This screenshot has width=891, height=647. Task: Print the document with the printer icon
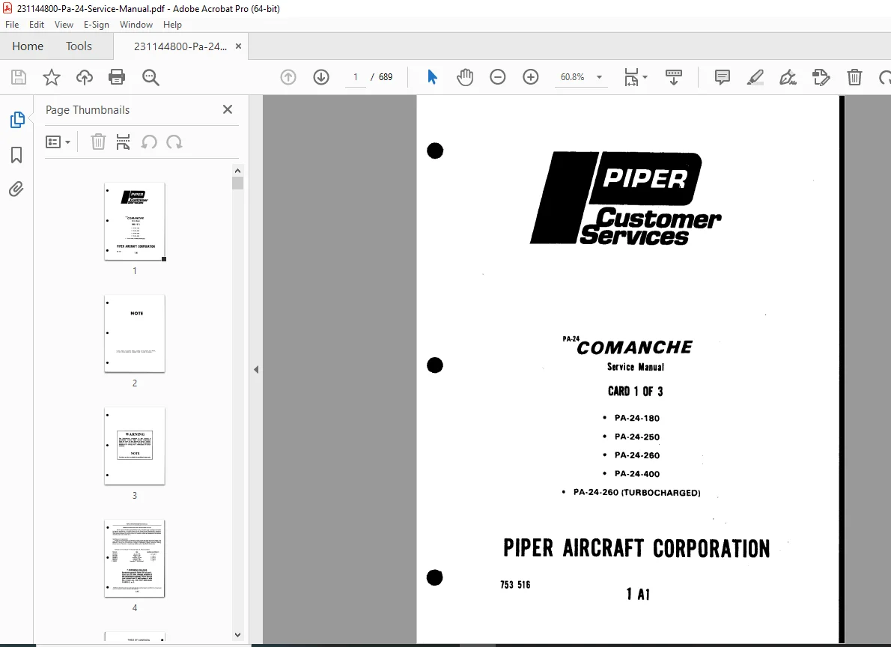pyautogui.click(x=117, y=77)
